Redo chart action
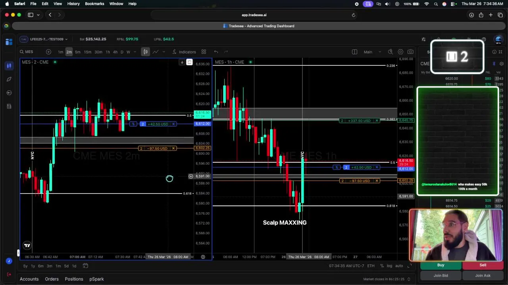 click(x=226, y=52)
